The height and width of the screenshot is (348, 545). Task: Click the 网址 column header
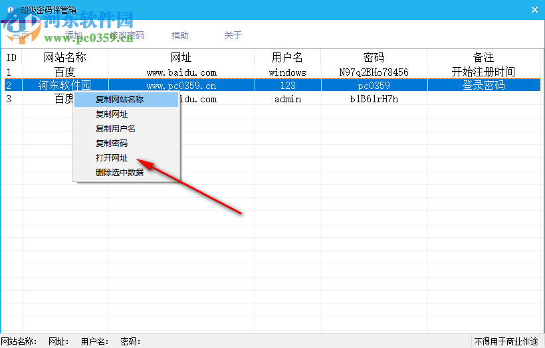[181, 57]
